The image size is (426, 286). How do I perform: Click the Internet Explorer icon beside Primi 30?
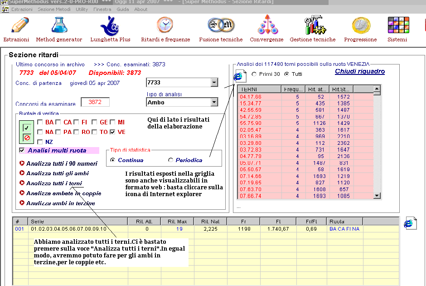[x=240, y=76]
